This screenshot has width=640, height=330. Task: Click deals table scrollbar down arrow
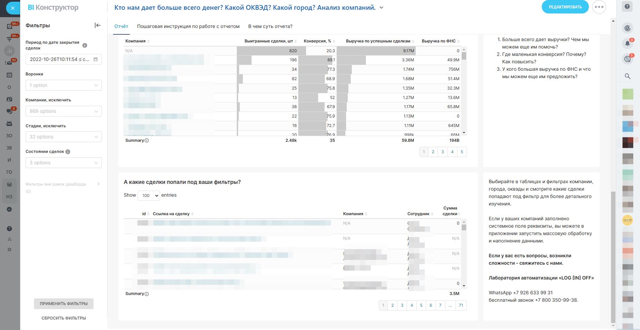464,286
